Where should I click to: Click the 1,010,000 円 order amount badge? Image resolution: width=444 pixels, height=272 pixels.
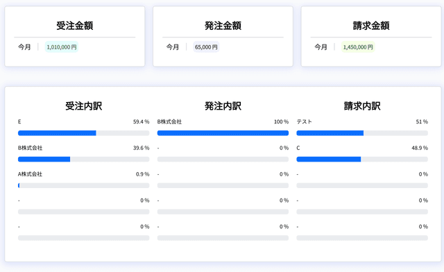62,47
